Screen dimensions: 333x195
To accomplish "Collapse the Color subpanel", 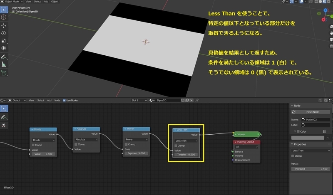I will pyautogui.click(x=295, y=131).
